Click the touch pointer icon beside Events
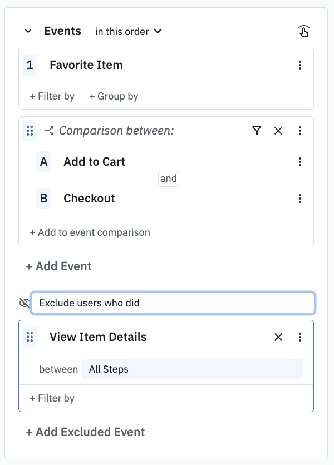Screen dimensions: 334x465 [x=303, y=31]
